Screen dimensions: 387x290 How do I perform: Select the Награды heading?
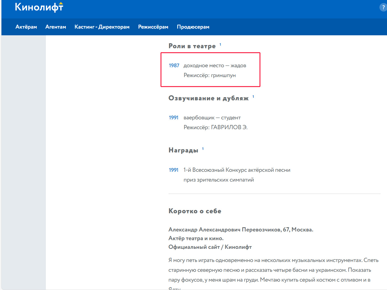183,150
